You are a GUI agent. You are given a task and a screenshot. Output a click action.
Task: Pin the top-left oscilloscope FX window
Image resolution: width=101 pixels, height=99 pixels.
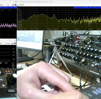click(10, 1)
